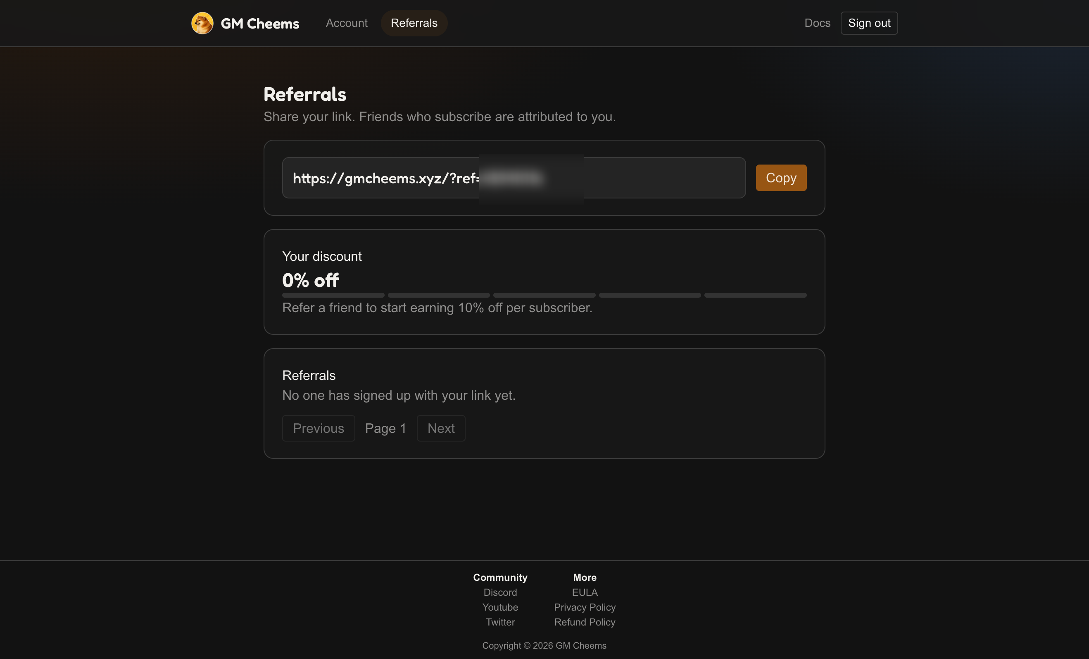Click the 'Refer a friend' hint text
Image resolution: width=1089 pixels, height=659 pixels.
[437, 308]
